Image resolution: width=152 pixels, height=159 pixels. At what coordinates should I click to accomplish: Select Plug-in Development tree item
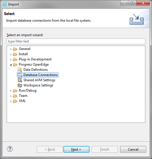tap(35, 59)
